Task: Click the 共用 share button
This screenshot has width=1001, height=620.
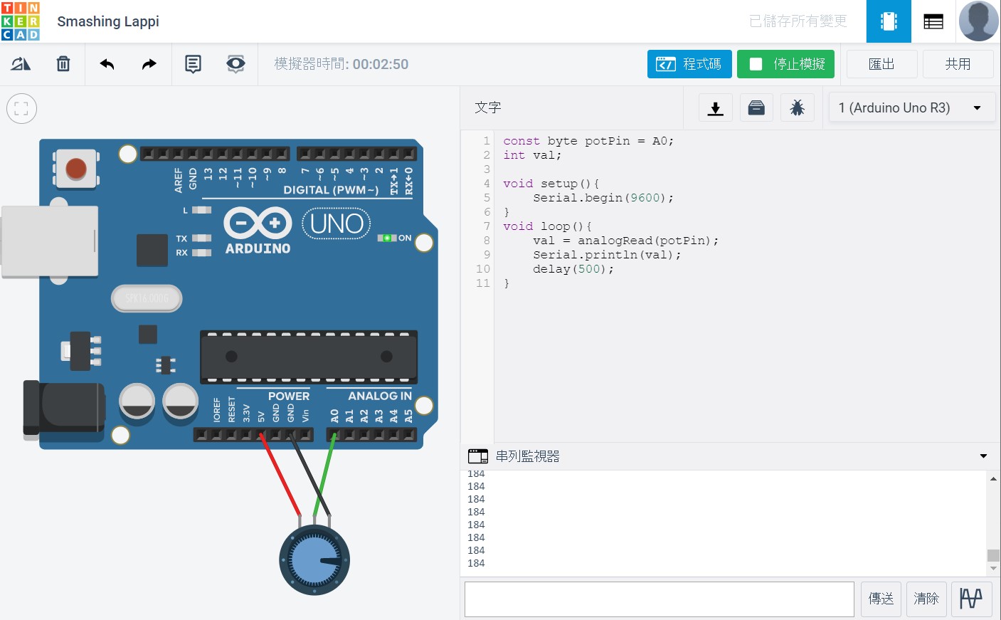Action: coord(958,64)
